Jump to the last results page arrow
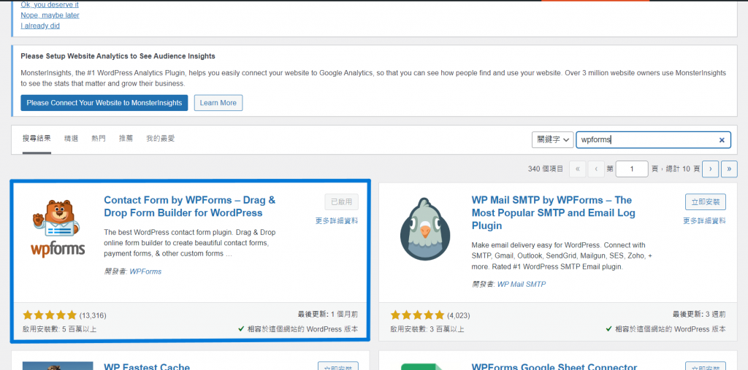 coord(730,169)
